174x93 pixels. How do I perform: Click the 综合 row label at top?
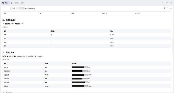point(5,14)
